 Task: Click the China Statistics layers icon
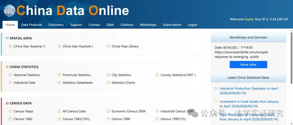pos(7,67)
